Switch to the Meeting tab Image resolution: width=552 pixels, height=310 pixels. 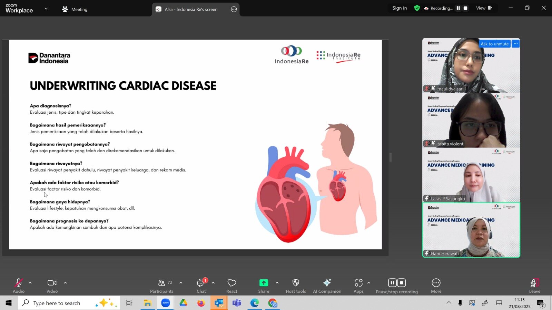[x=75, y=9]
